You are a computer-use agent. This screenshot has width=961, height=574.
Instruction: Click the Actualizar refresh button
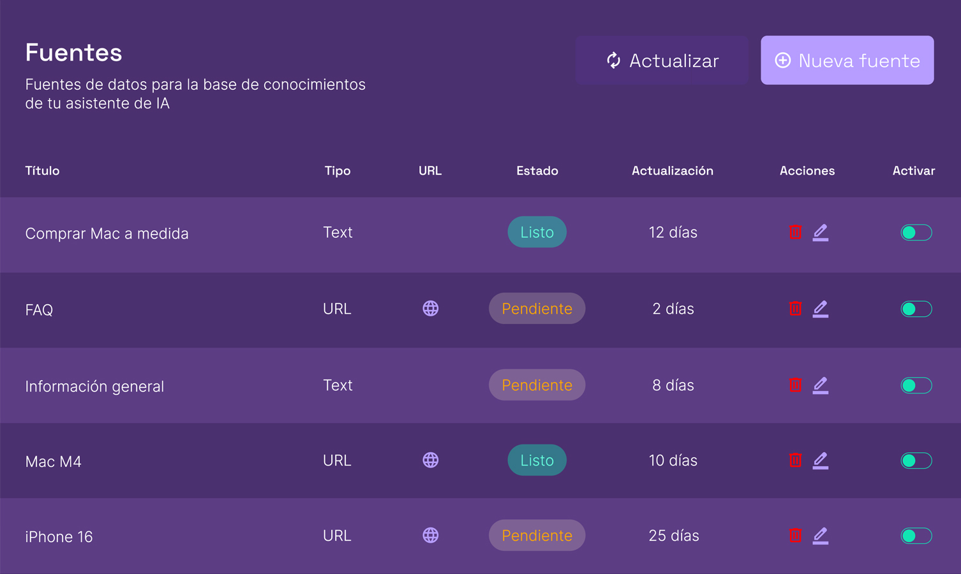point(662,61)
